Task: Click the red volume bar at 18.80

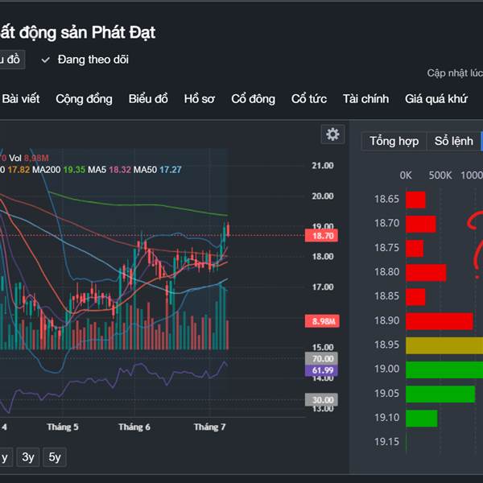Action: coord(426,273)
